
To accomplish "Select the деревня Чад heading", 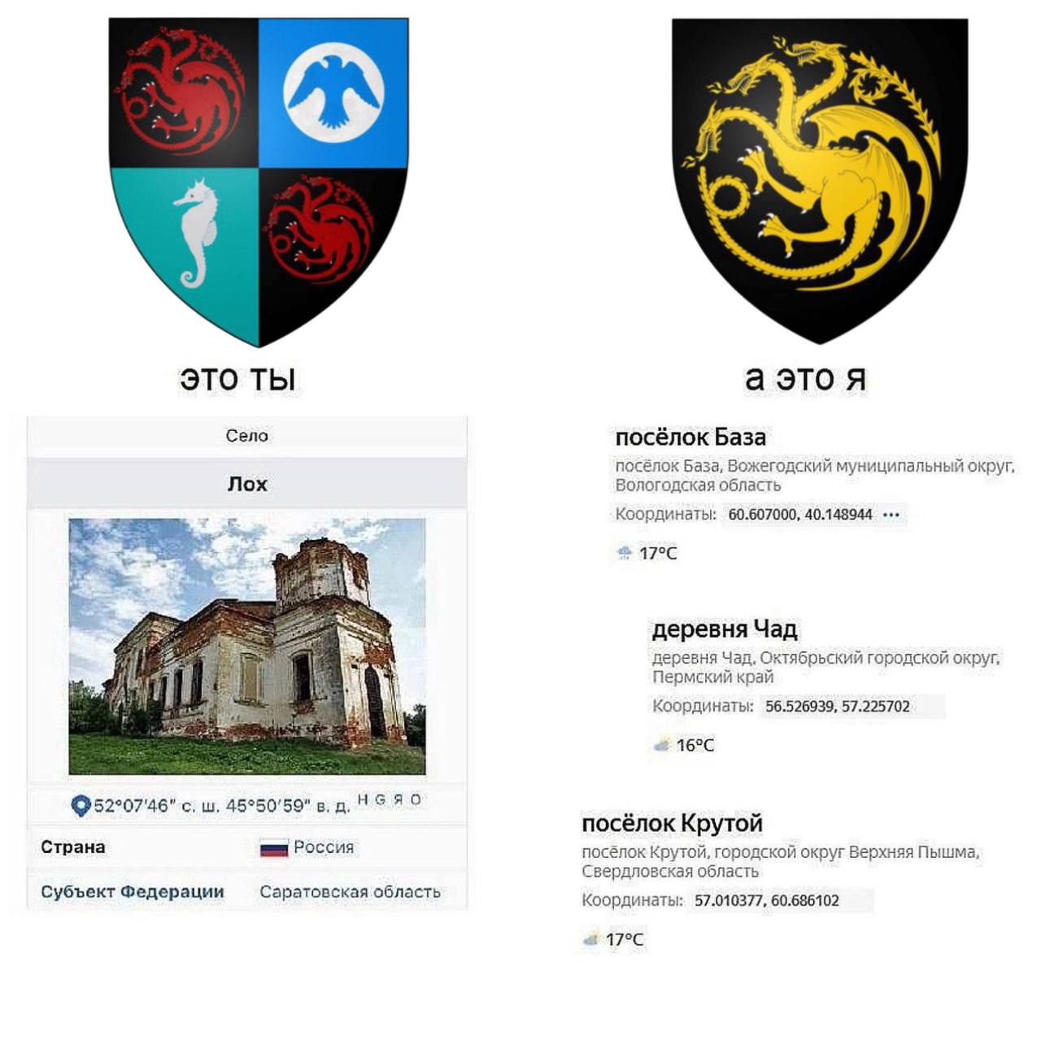I will (725, 629).
